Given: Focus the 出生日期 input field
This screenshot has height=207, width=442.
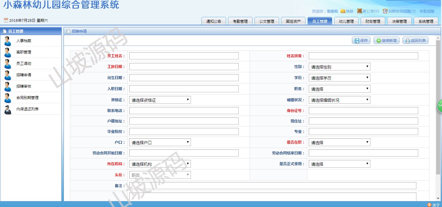Looking at the screenshot, I should coord(184,78).
